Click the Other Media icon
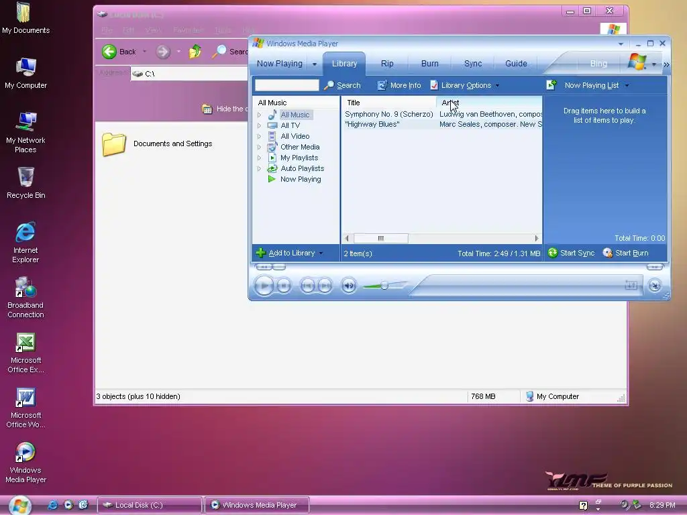The height and width of the screenshot is (515, 687). 272,147
